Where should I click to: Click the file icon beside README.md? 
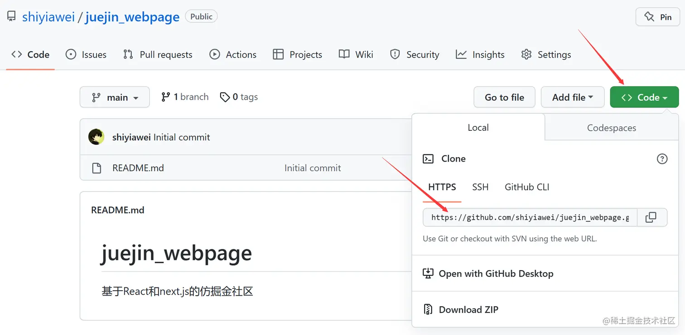coord(96,168)
